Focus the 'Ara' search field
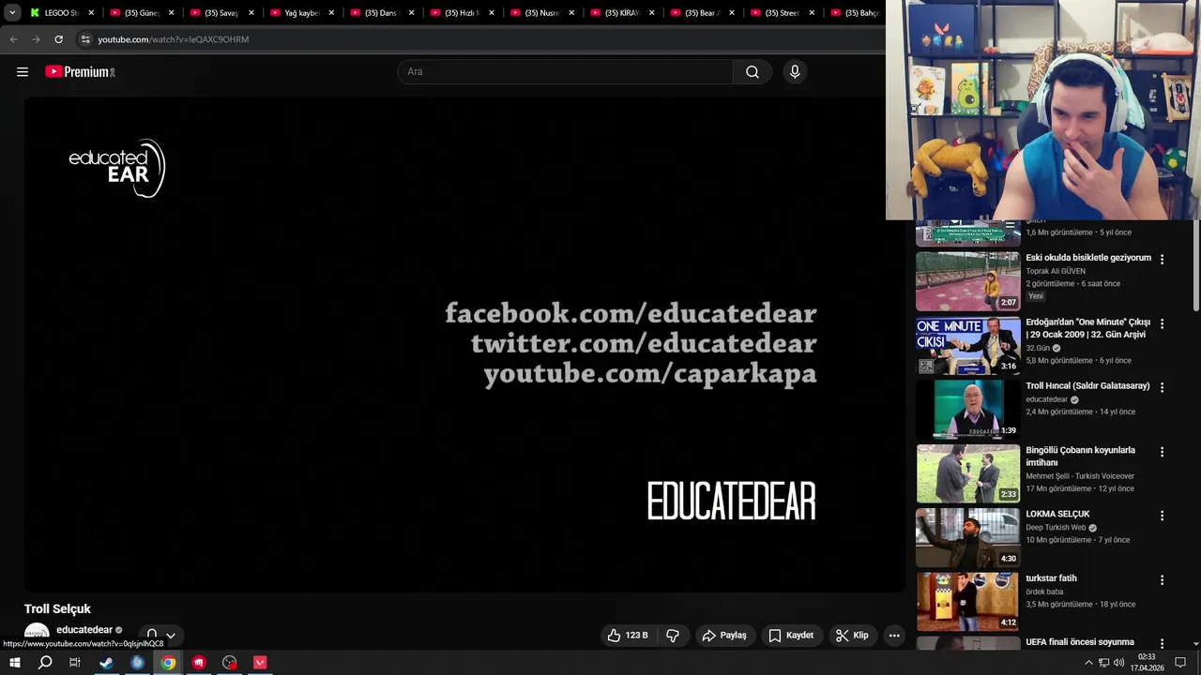1201x675 pixels. (565, 71)
